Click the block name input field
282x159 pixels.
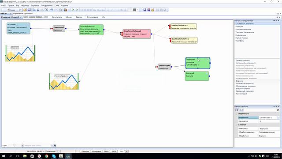(37, 145)
